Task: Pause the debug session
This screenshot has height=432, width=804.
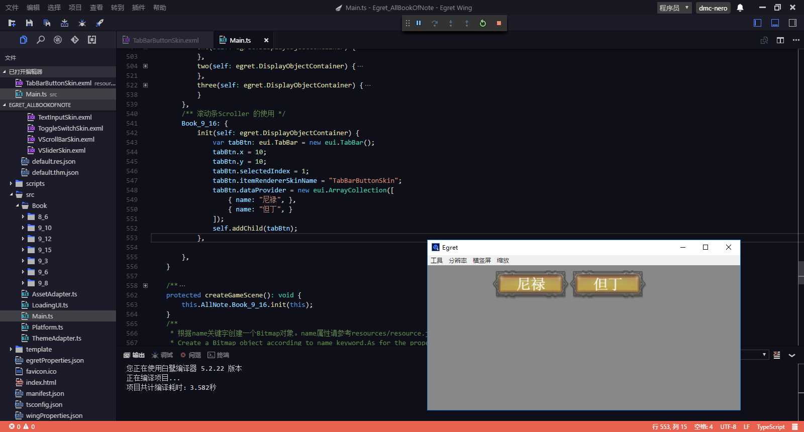Action: 419,23
